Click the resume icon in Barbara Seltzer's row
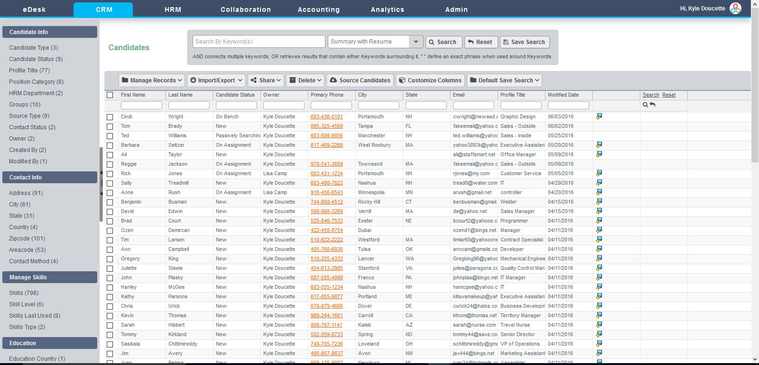This screenshot has height=365, width=759. [x=599, y=145]
